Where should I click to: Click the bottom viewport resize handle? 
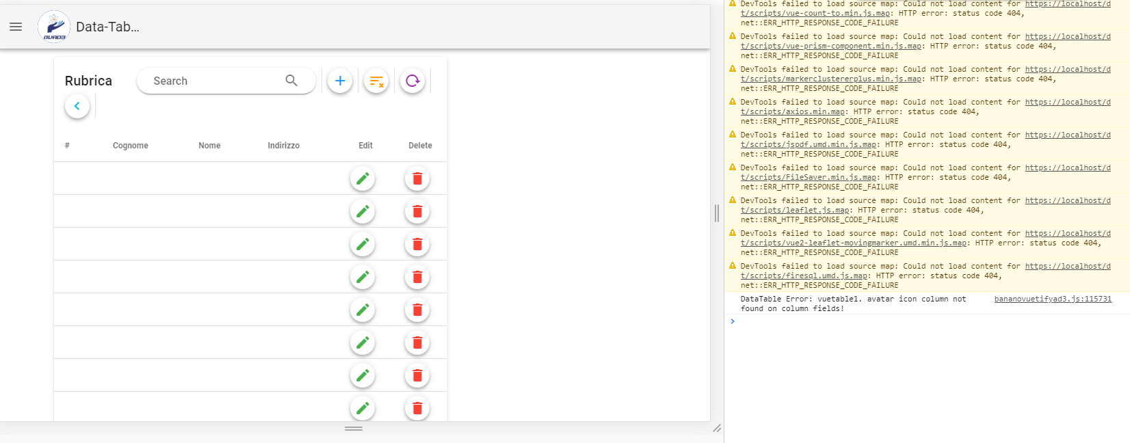click(354, 429)
